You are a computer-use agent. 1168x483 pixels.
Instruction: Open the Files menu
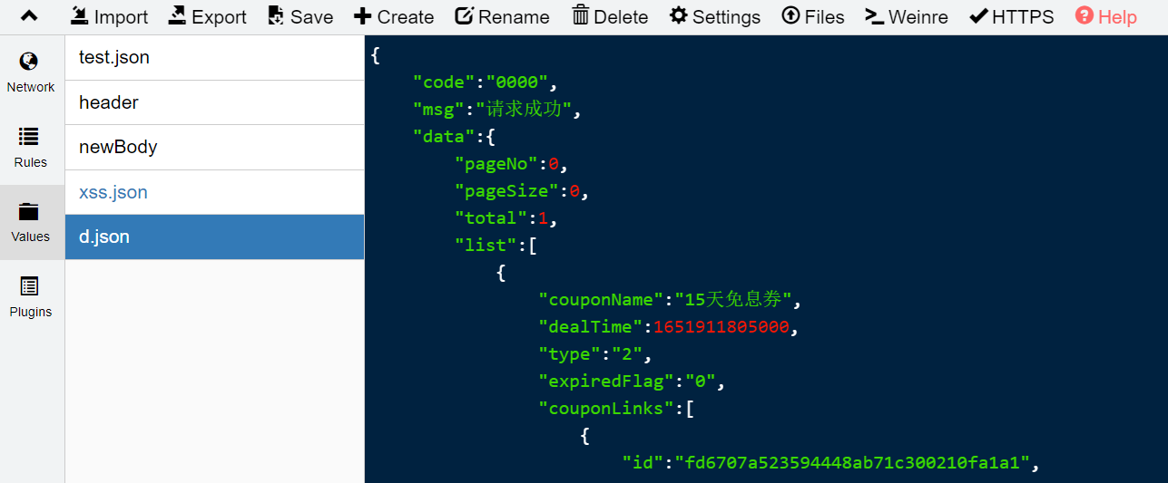click(812, 16)
